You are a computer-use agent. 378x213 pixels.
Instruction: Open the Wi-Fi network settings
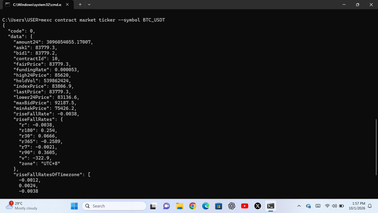(327, 206)
